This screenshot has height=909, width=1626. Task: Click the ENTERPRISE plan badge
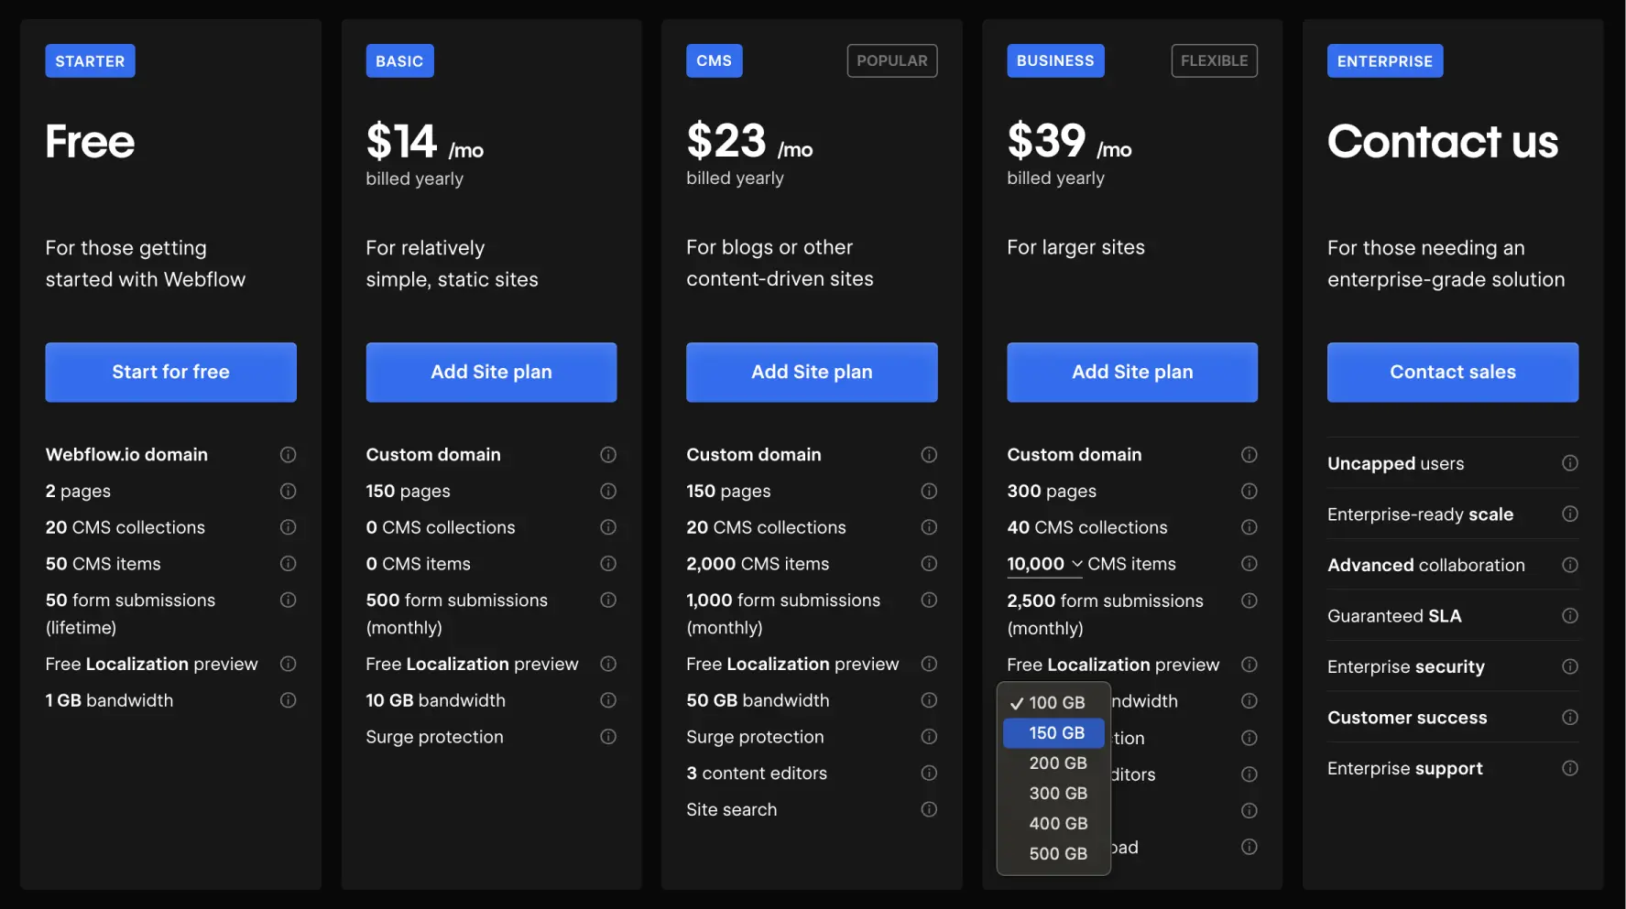1385,61
